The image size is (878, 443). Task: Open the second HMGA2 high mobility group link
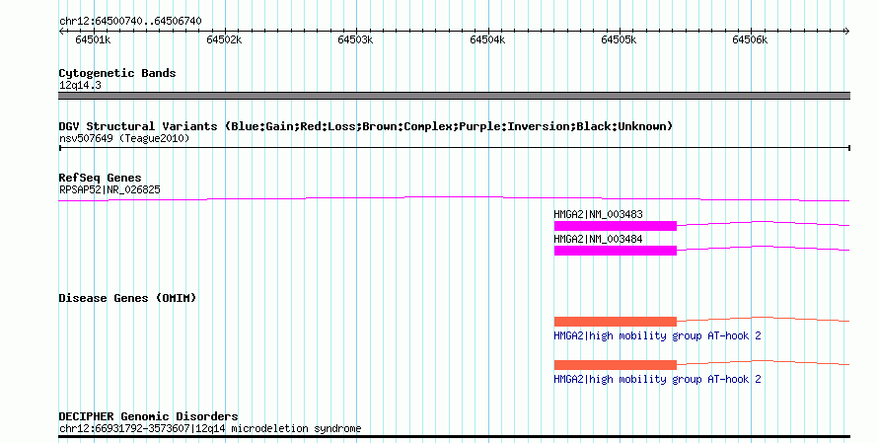[657, 380]
